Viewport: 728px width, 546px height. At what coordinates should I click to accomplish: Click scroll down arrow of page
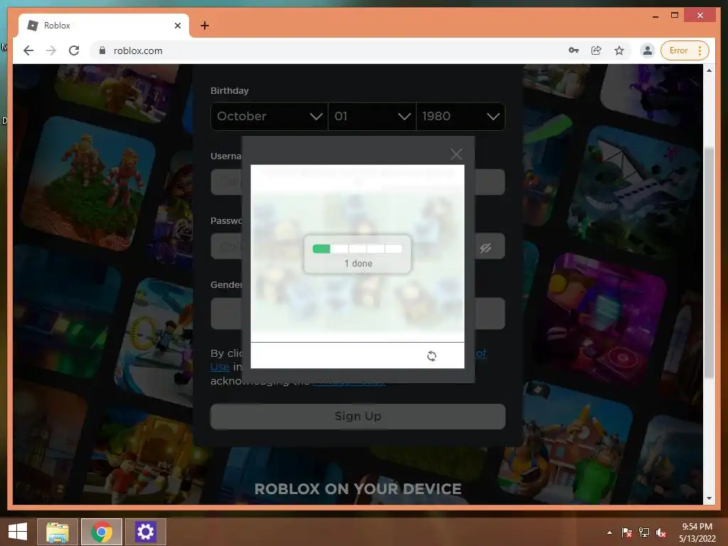pyautogui.click(x=709, y=498)
